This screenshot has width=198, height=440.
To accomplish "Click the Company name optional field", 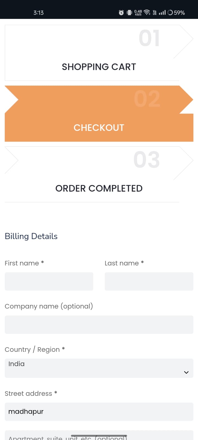I will click(x=99, y=324).
